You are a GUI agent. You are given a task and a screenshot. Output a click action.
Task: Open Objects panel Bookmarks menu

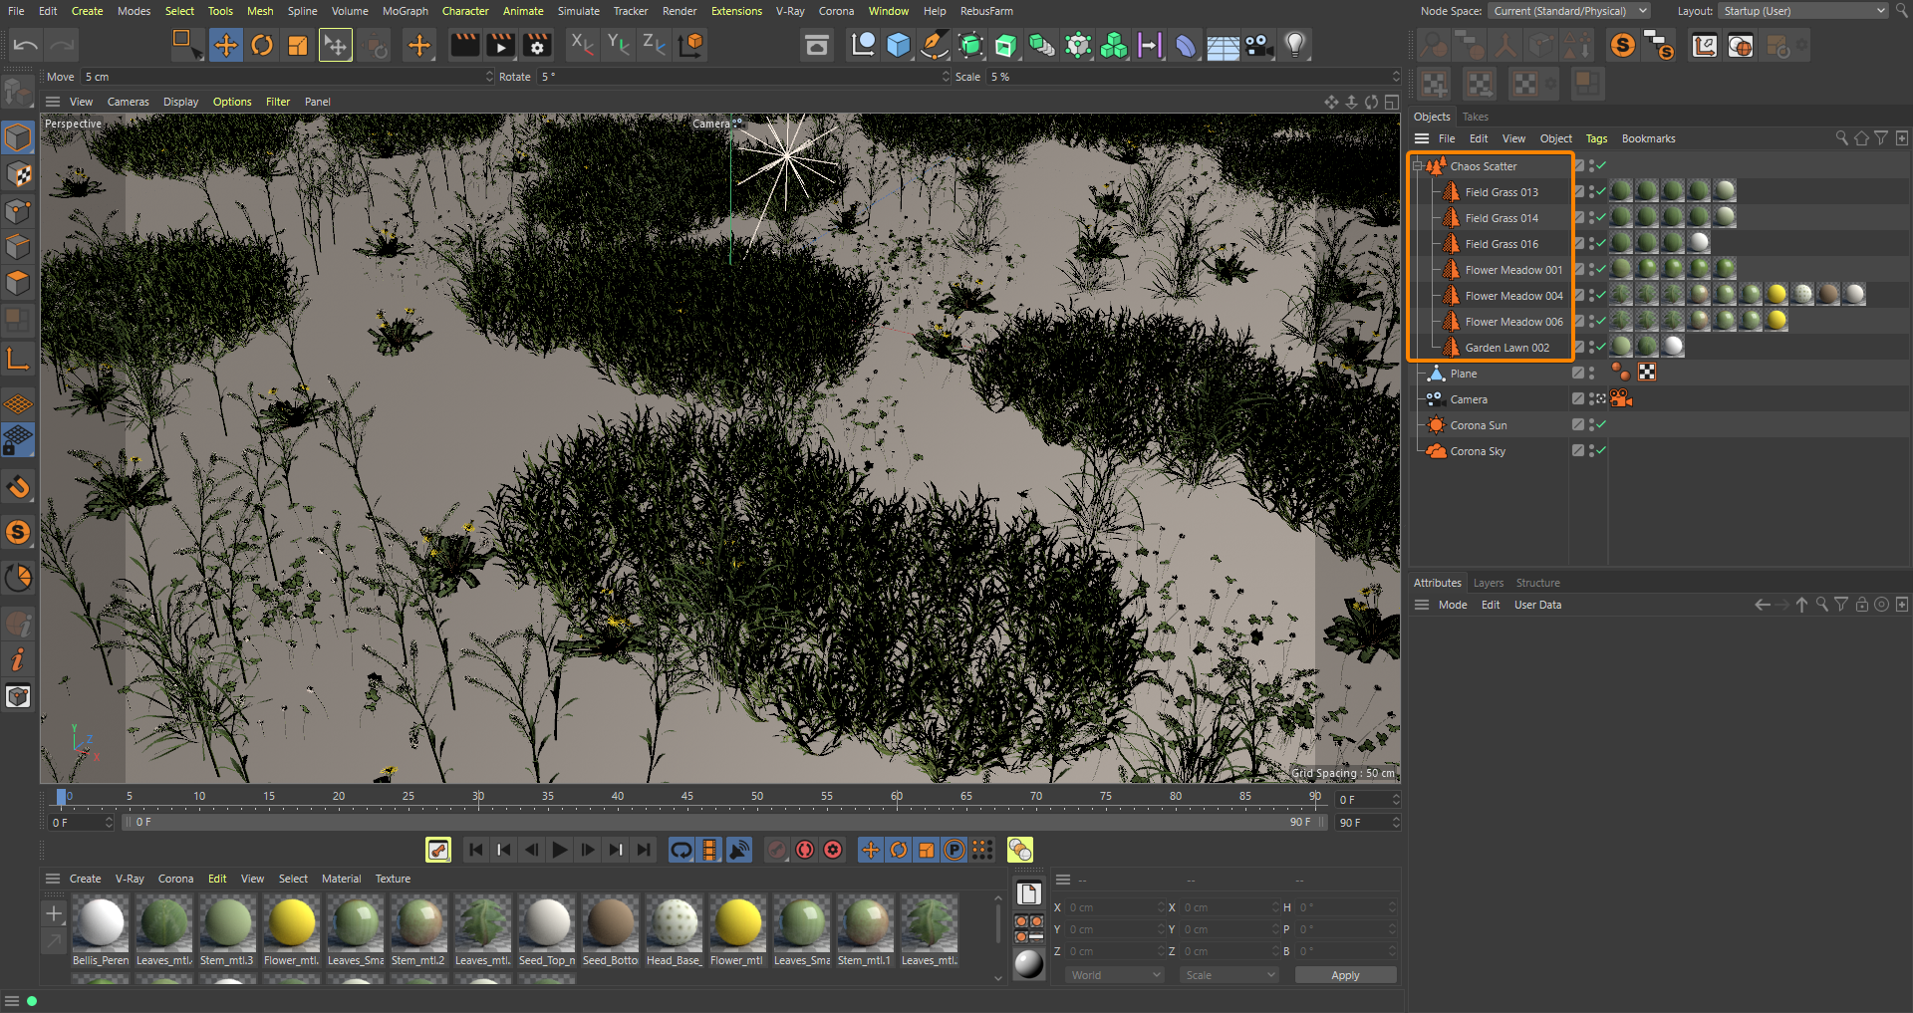(x=1648, y=138)
